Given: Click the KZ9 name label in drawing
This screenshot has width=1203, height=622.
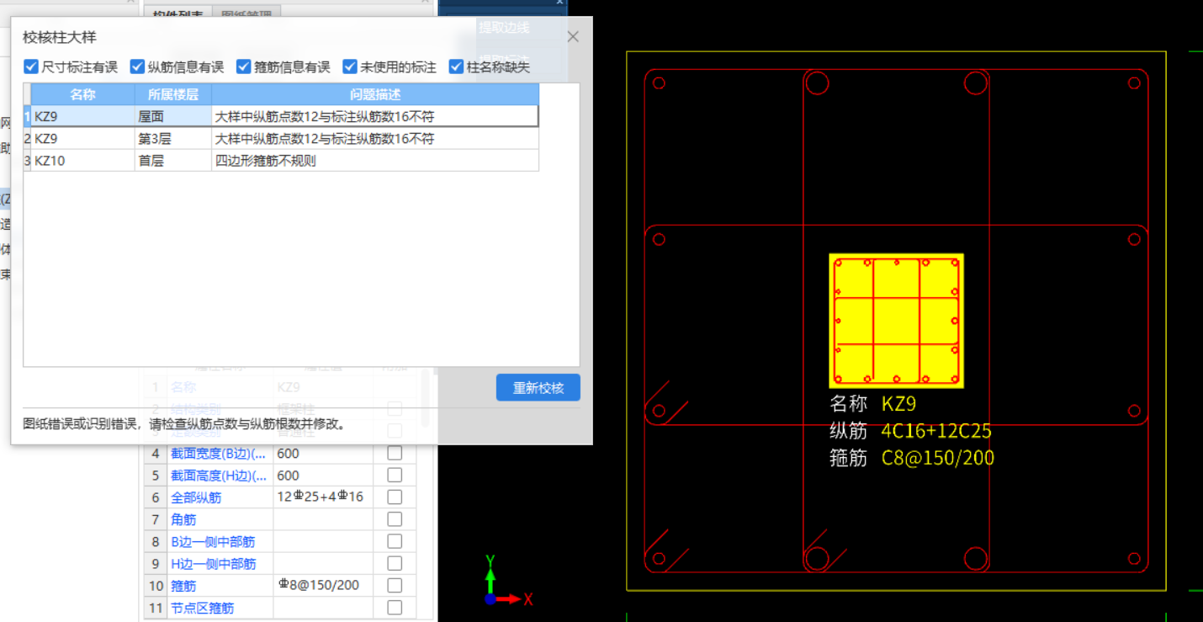Looking at the screenshot, I should 898,404.
